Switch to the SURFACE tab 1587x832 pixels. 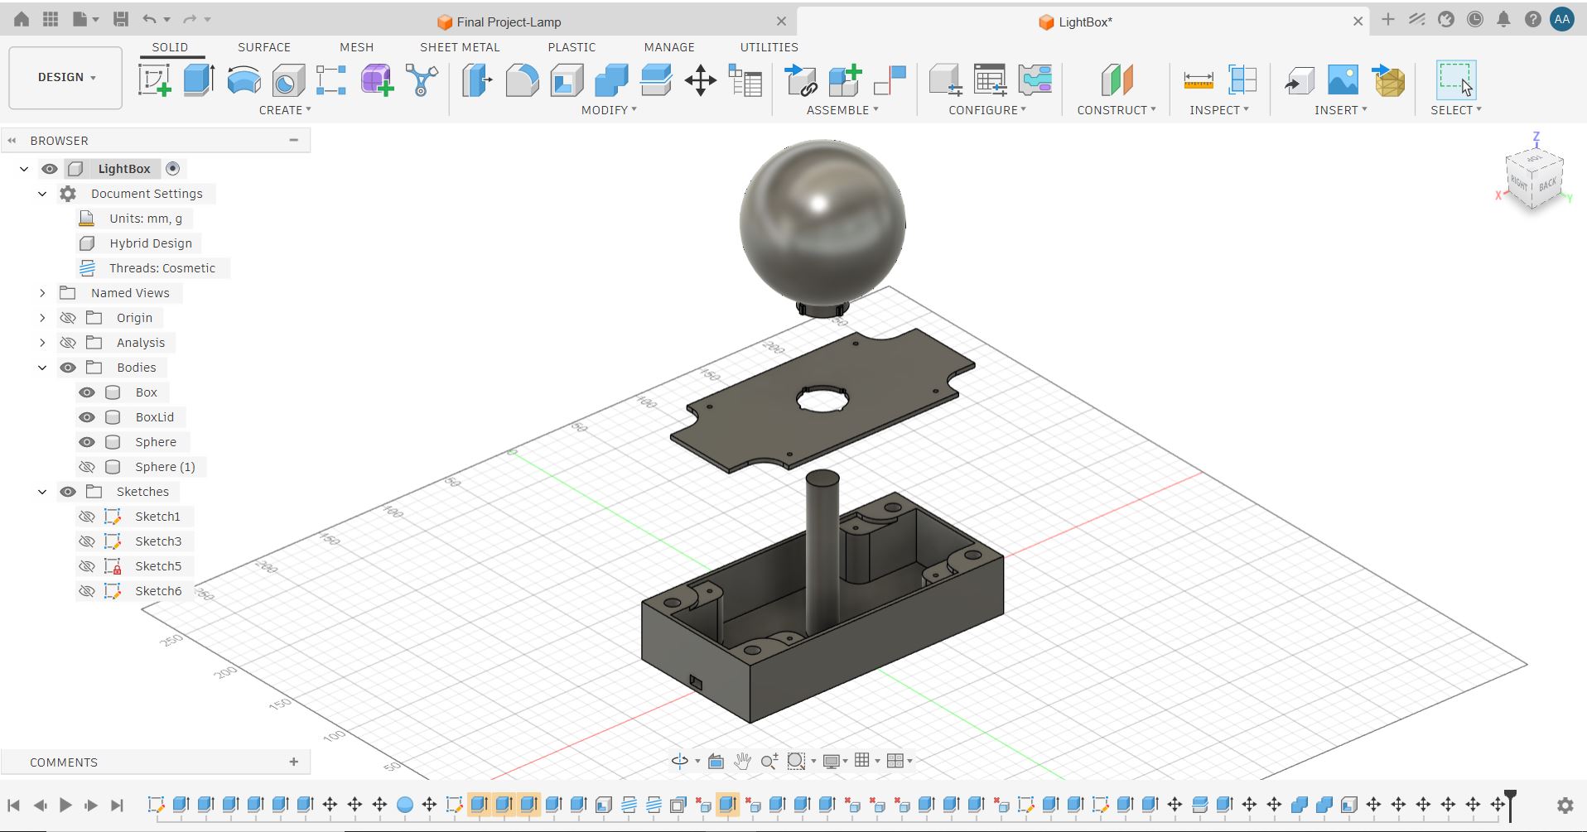[x=264, y=47]
